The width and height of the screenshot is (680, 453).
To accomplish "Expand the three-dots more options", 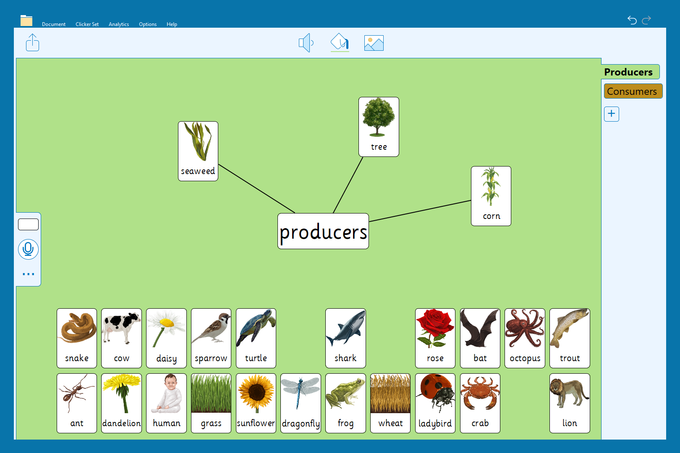I will coord(28,274).
